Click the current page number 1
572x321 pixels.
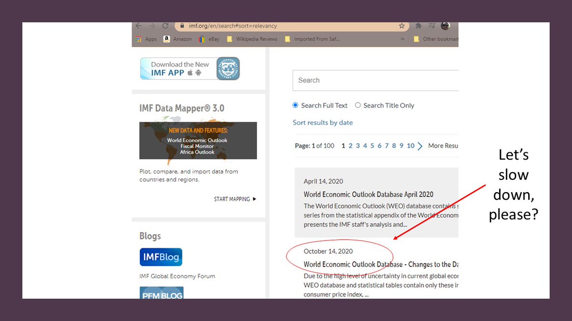point(343,146)
